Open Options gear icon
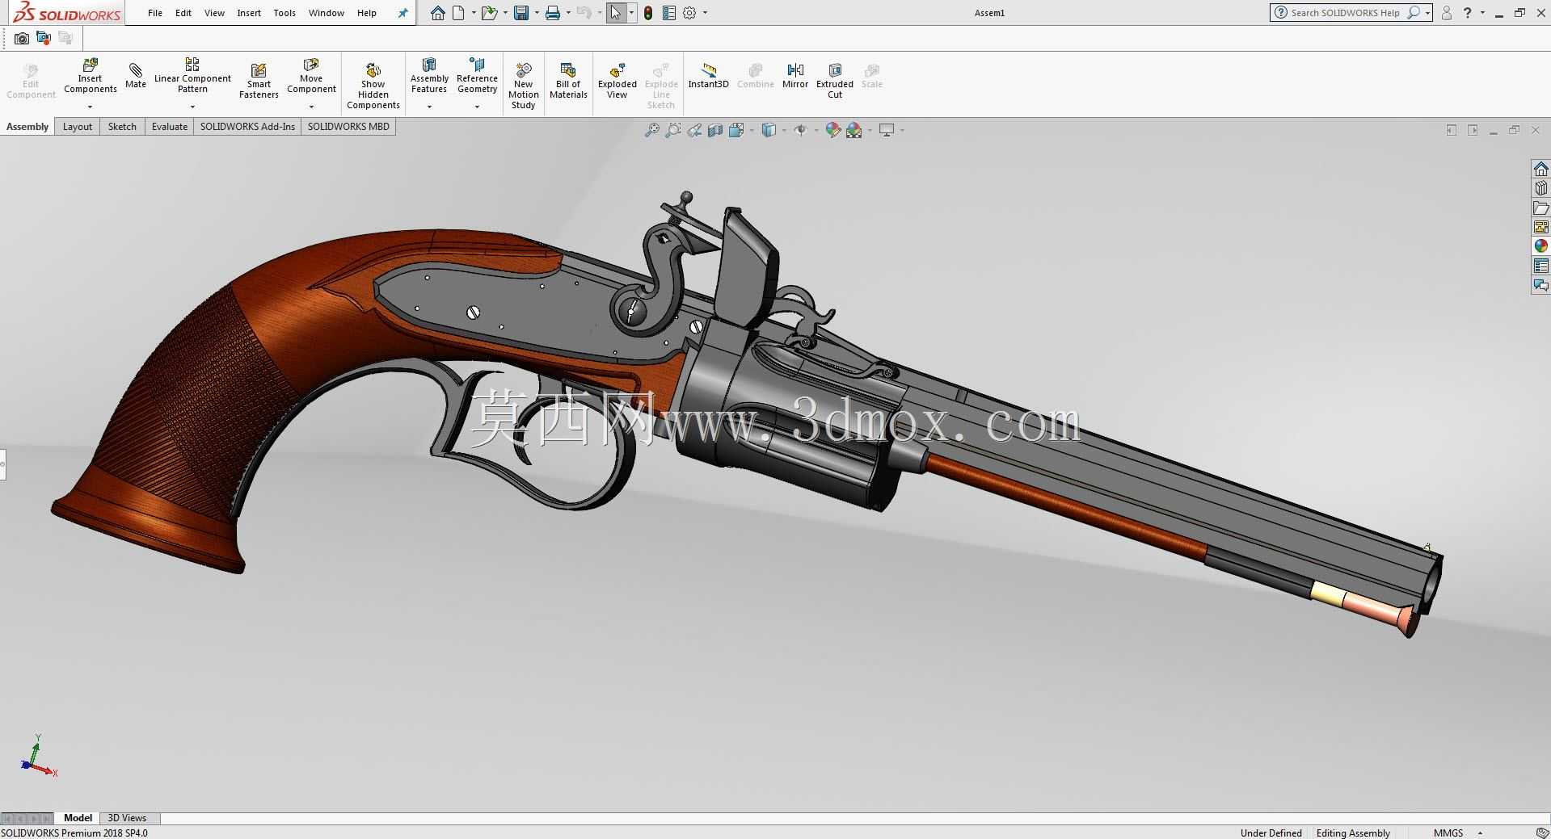 point(689,13)
